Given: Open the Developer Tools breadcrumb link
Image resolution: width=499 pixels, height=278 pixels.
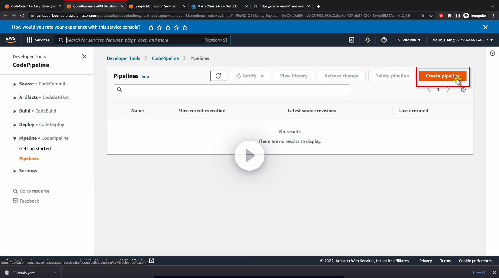Looking at the screenshot, I should click(x=123, y=58).
